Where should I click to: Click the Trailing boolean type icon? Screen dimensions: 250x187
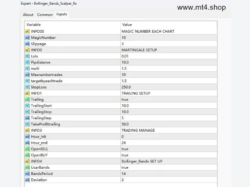point(27,100)
